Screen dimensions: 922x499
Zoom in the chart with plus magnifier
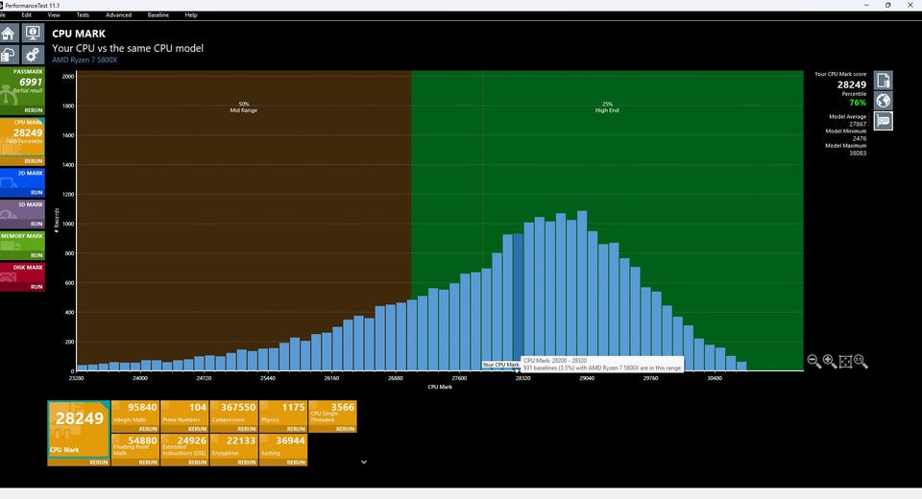pyautogui.click(x=830, y=361)
